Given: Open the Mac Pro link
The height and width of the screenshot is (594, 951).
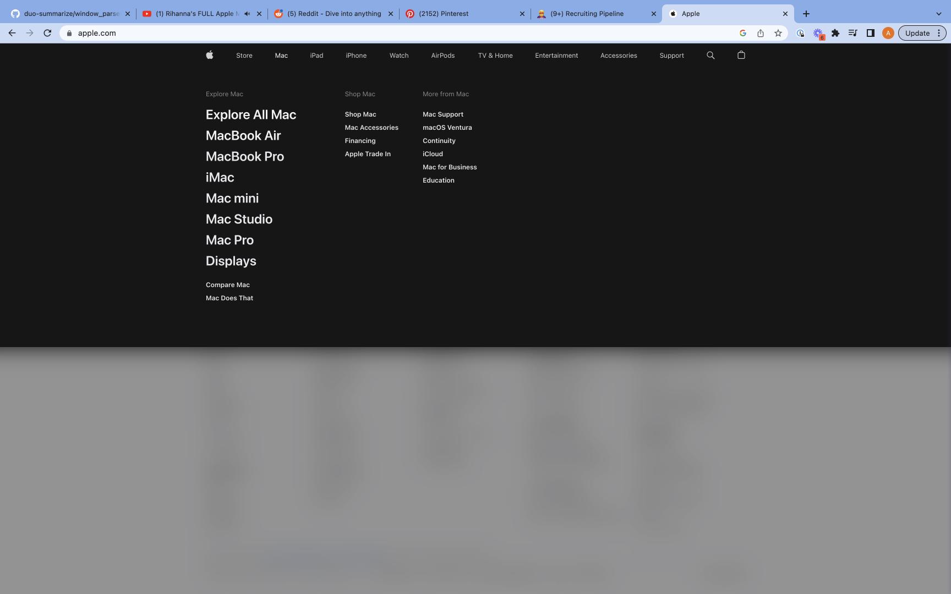Looking at the screenshot, I should [x=229, y=240].
